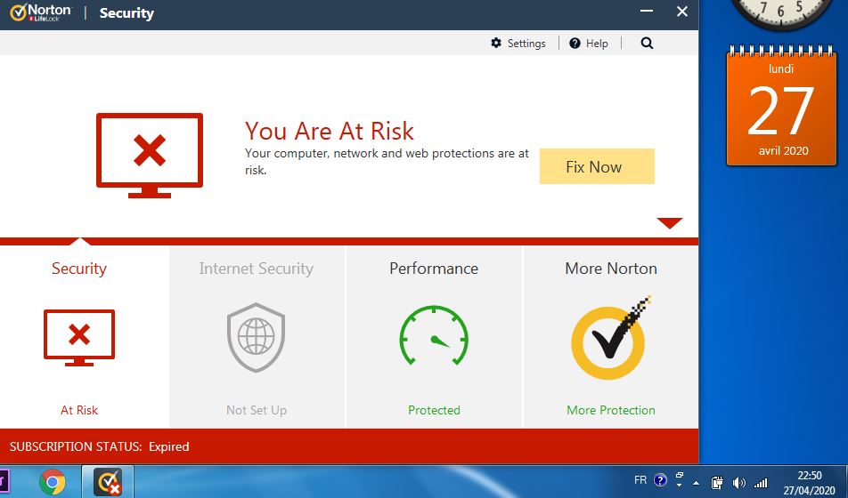Click the search magnifier icon
Image resolution: width=848 pixels, height=498 pixels.
tap(647, 44)
